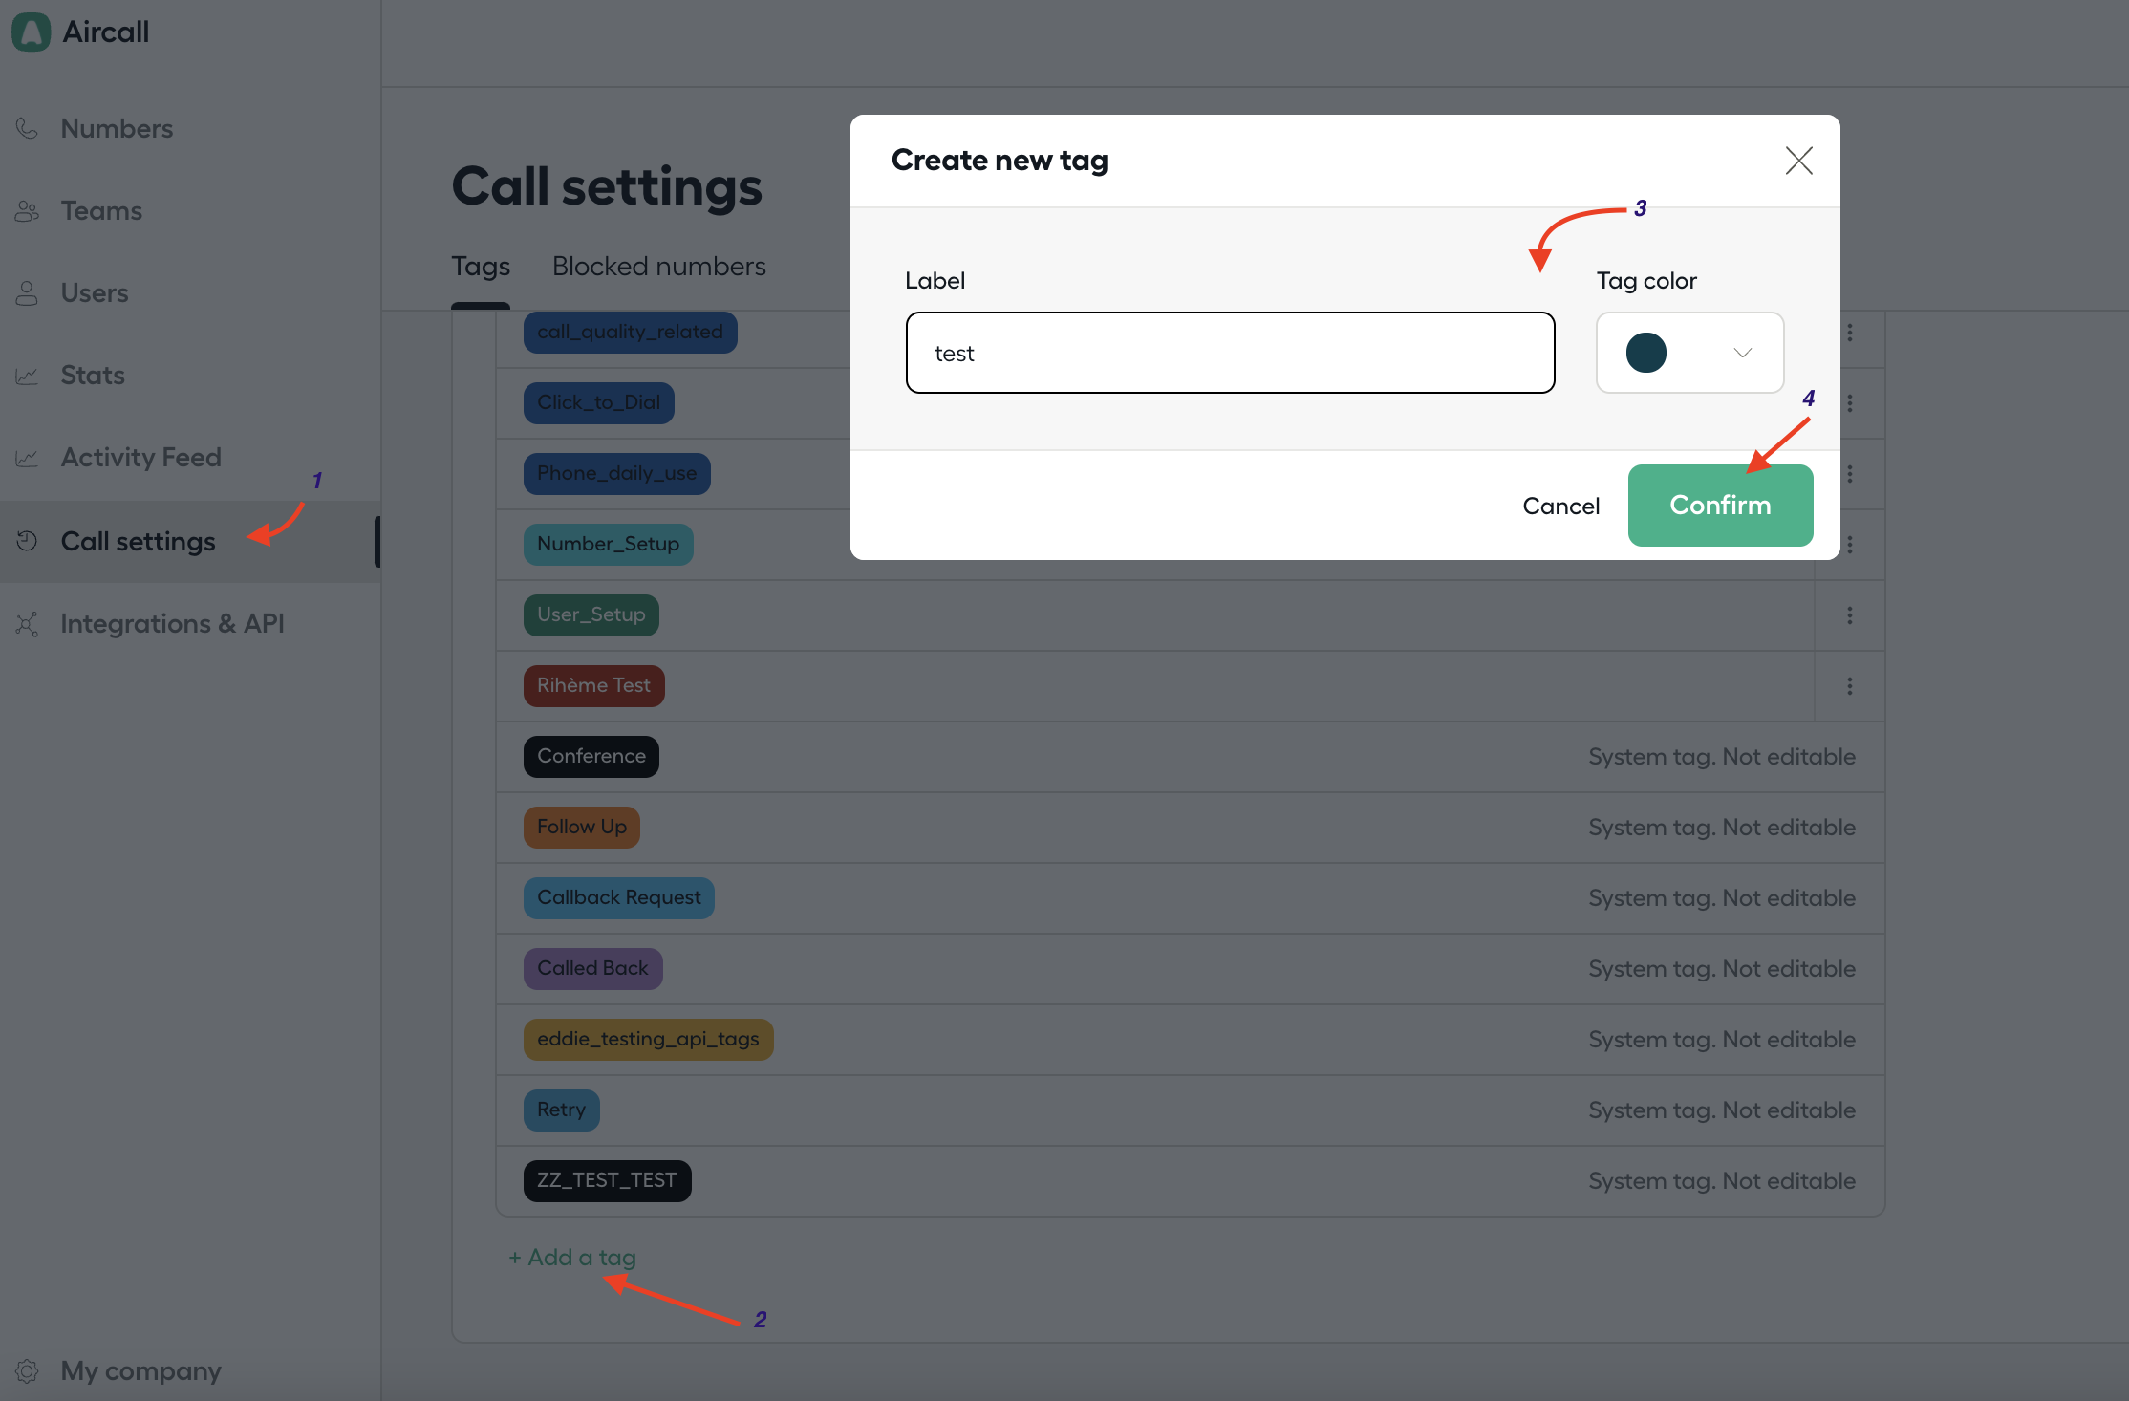The width and height of the screenshot is (2129, 1401).
Task: Click the Call settings clock icon
Action: click(x=27, y=541)
